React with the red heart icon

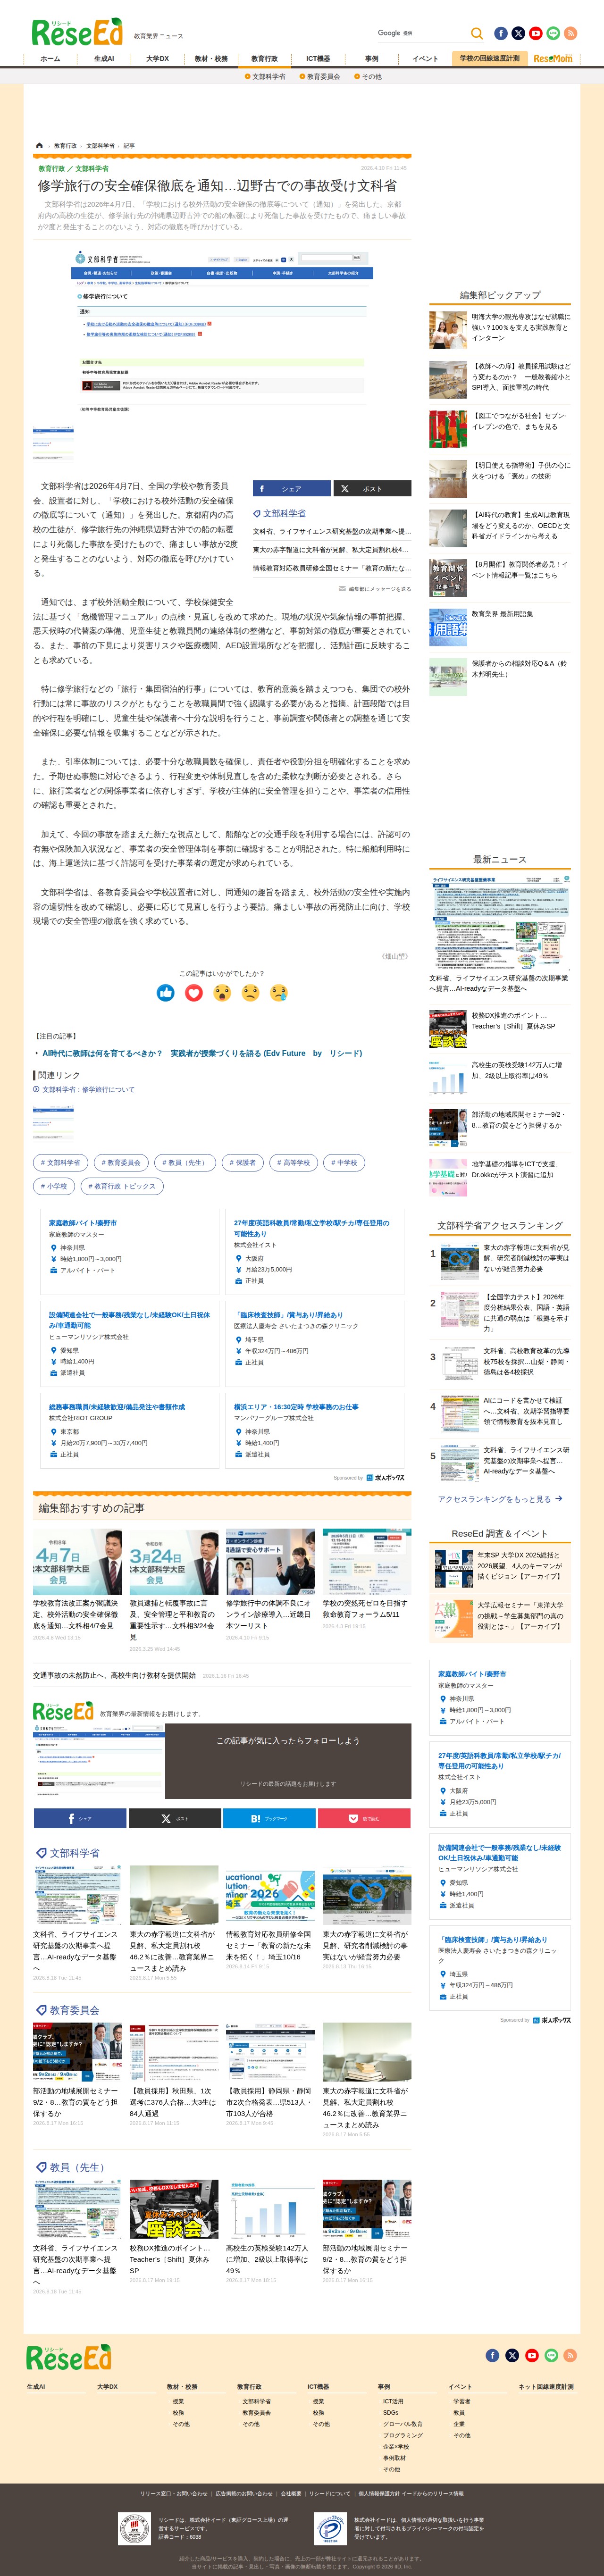194,992
